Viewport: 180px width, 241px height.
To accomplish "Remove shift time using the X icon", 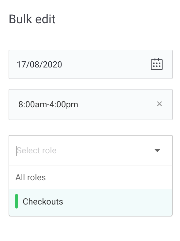I will tap(159, 104).
